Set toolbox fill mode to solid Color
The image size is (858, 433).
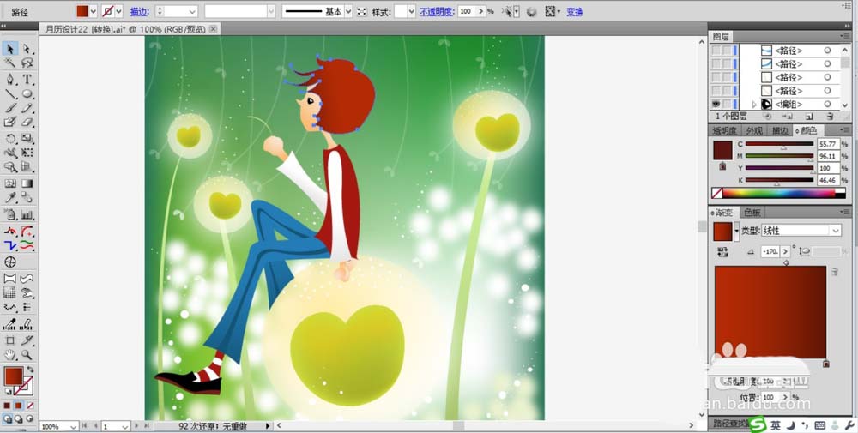point(7,406)
